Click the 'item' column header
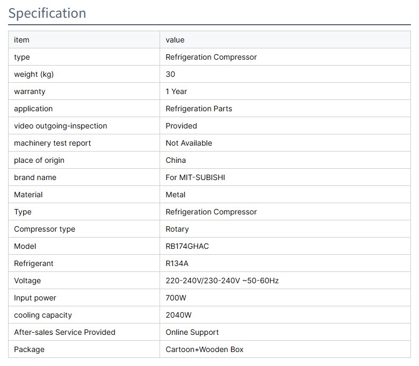 click(21, 40)
